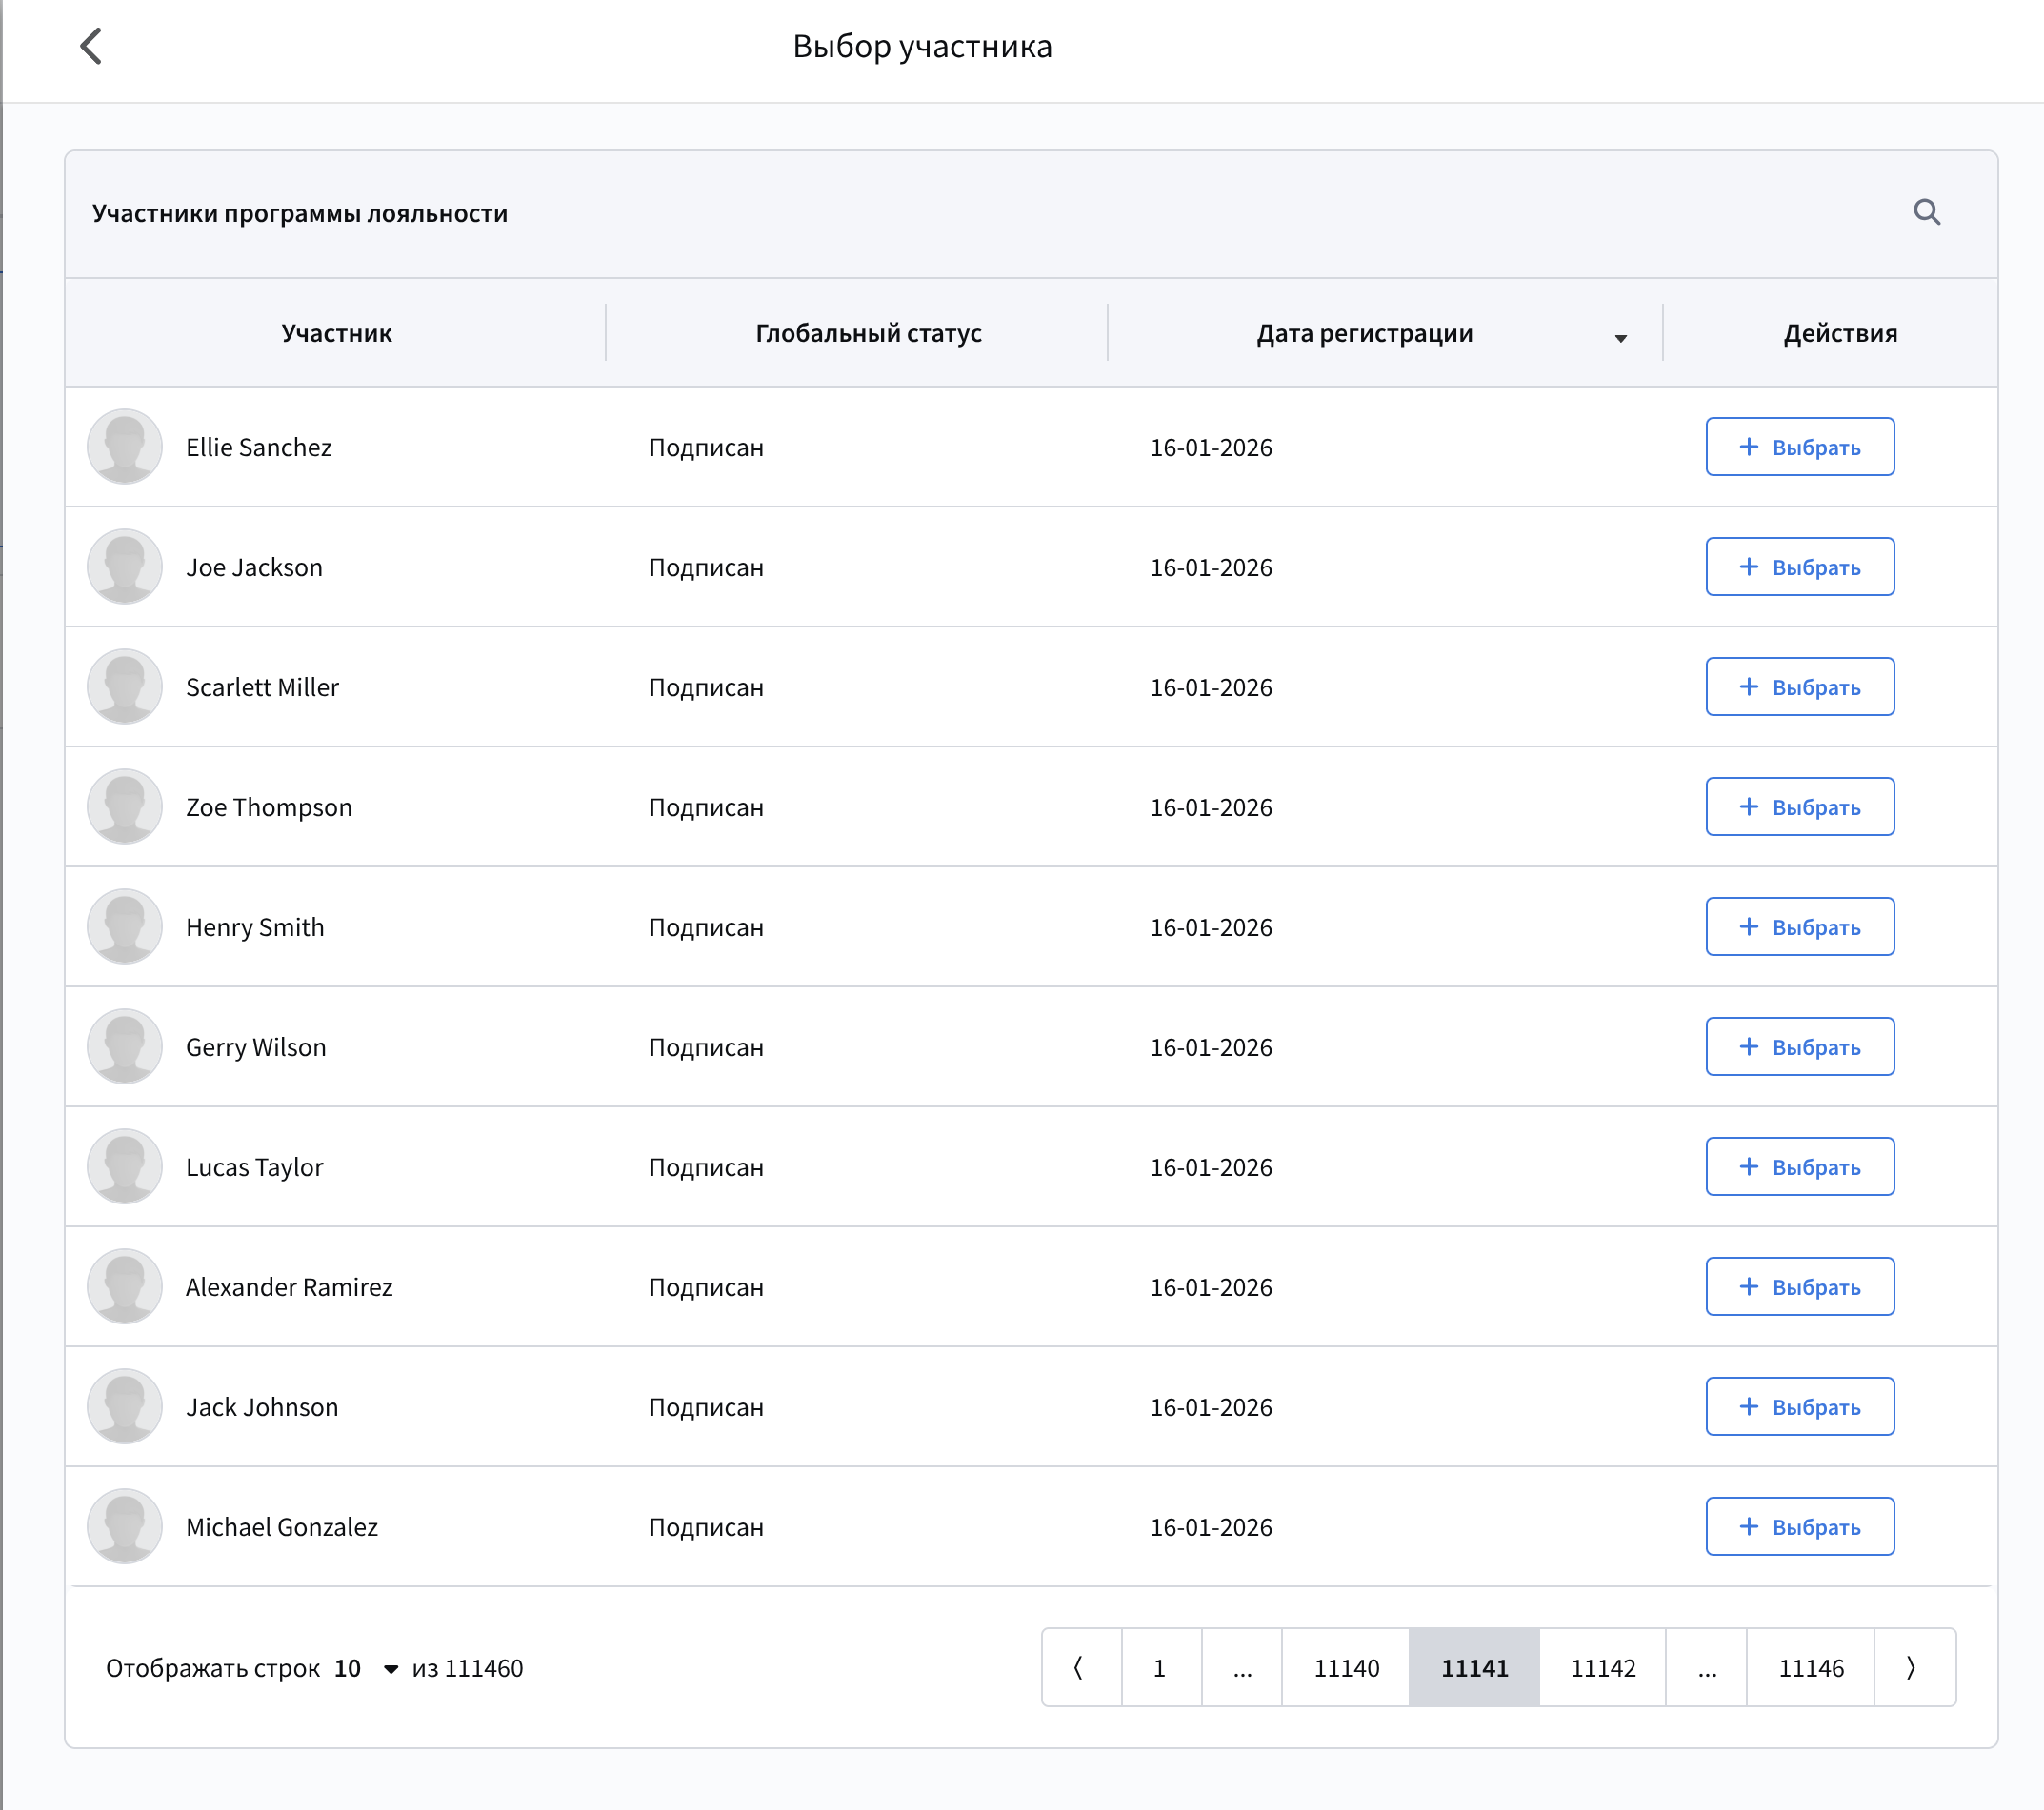Click Ellie Sanchez's avatar icon
2044x1810 pixels.
[125, 447]
